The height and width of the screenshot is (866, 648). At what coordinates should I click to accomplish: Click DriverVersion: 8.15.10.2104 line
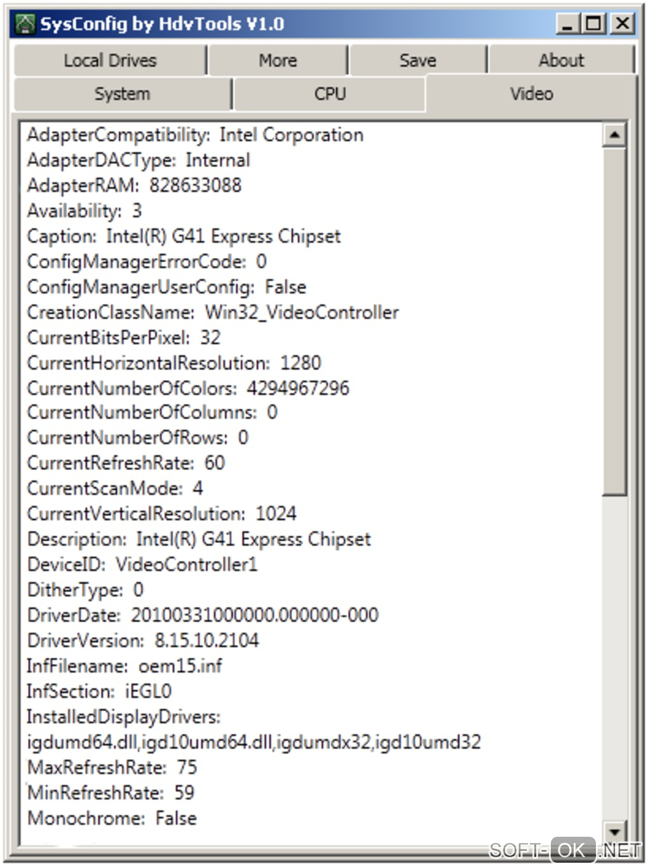[x=143, y=641]
